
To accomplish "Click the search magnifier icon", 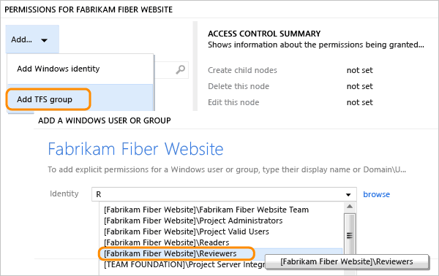I will 180,69.
